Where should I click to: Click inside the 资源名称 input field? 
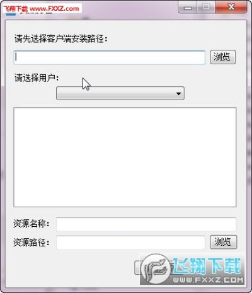point(146,224)
